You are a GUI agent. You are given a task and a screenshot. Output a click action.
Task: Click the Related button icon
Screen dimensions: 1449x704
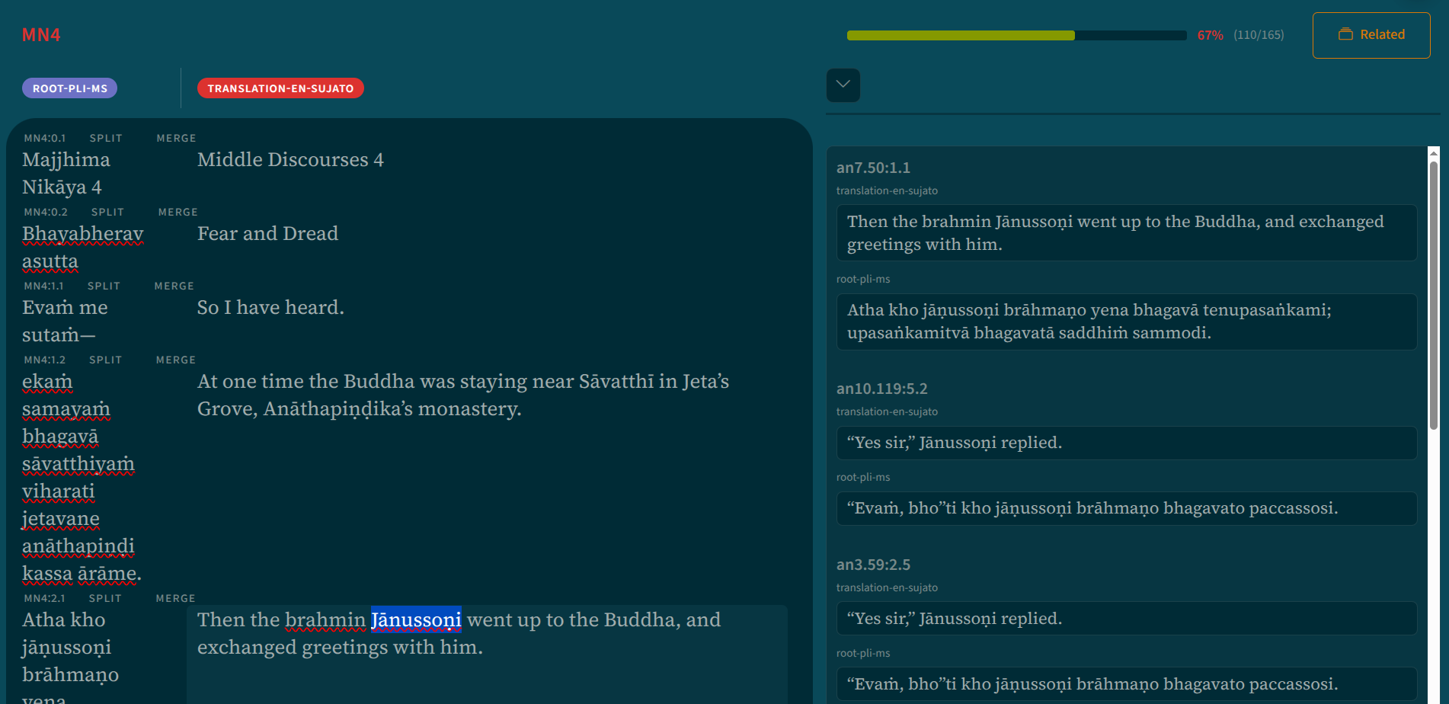click(1345, 34)
